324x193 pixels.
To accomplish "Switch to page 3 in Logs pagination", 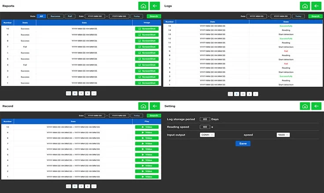I will click(249, 94).
